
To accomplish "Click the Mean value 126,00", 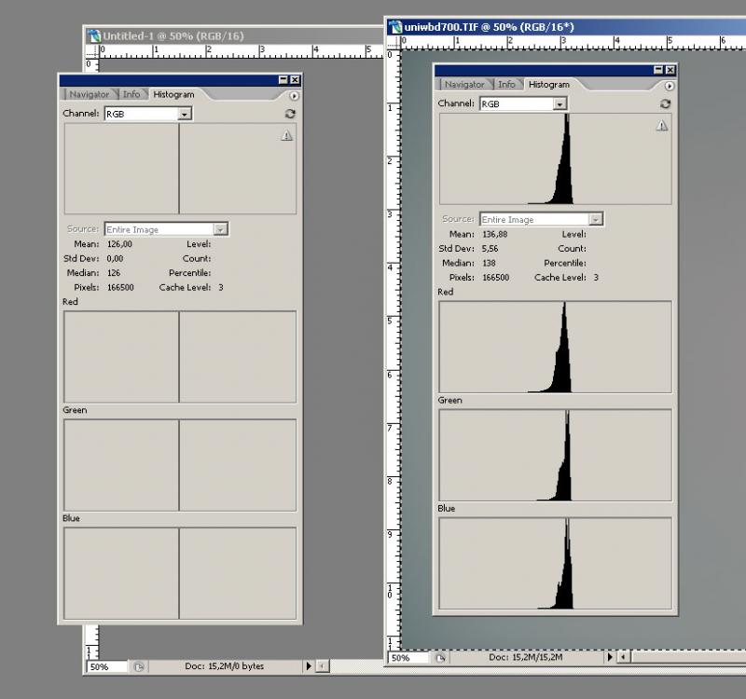I will point(119,244).
